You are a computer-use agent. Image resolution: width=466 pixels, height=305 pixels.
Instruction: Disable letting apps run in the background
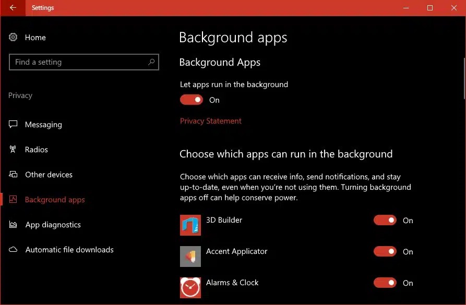pyautogui.click(x=191, y=99)
